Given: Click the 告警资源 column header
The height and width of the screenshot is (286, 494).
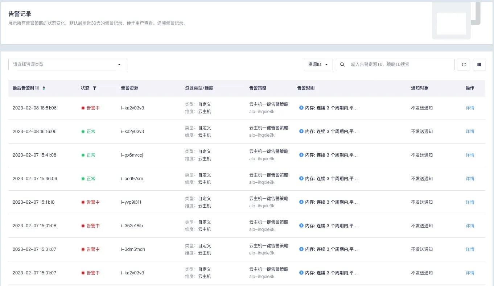Looking at the screenshot, I should [129, 88].
